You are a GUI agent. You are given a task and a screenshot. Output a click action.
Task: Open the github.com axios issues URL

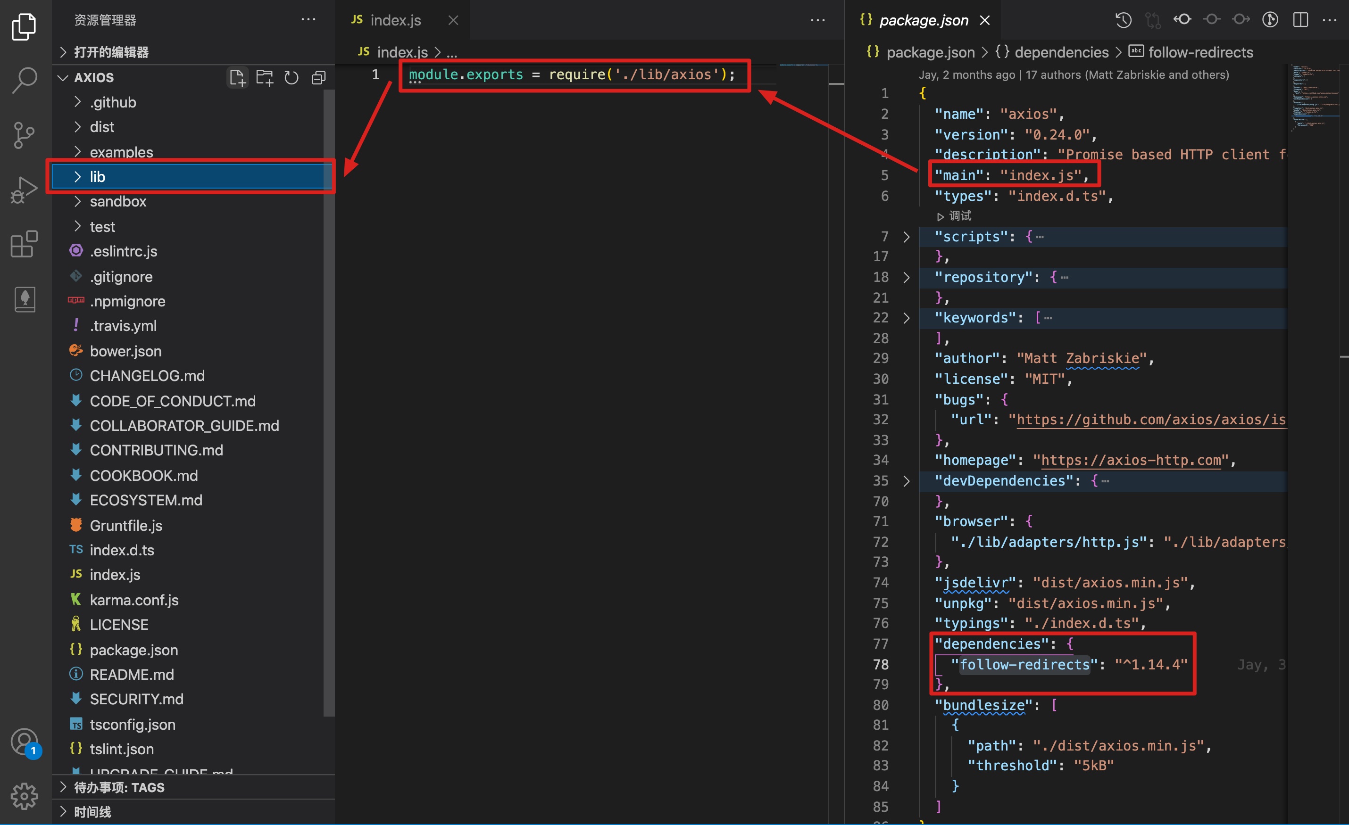(x=1151, y=420)
